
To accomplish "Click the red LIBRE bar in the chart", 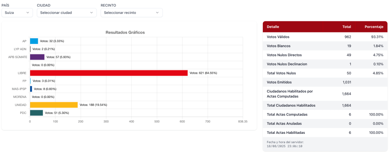I will click(109, 73).
